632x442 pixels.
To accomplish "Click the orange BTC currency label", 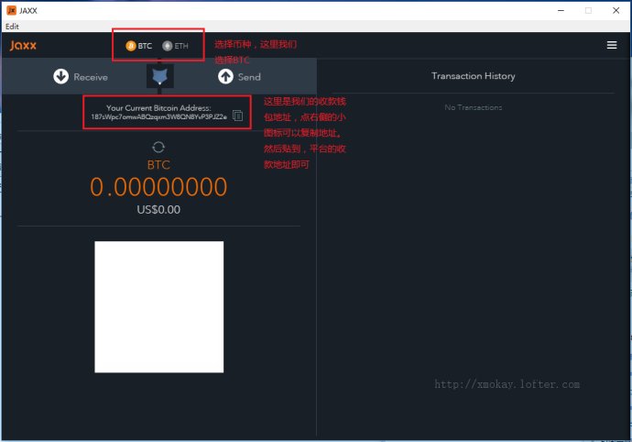I will [158, 165].
